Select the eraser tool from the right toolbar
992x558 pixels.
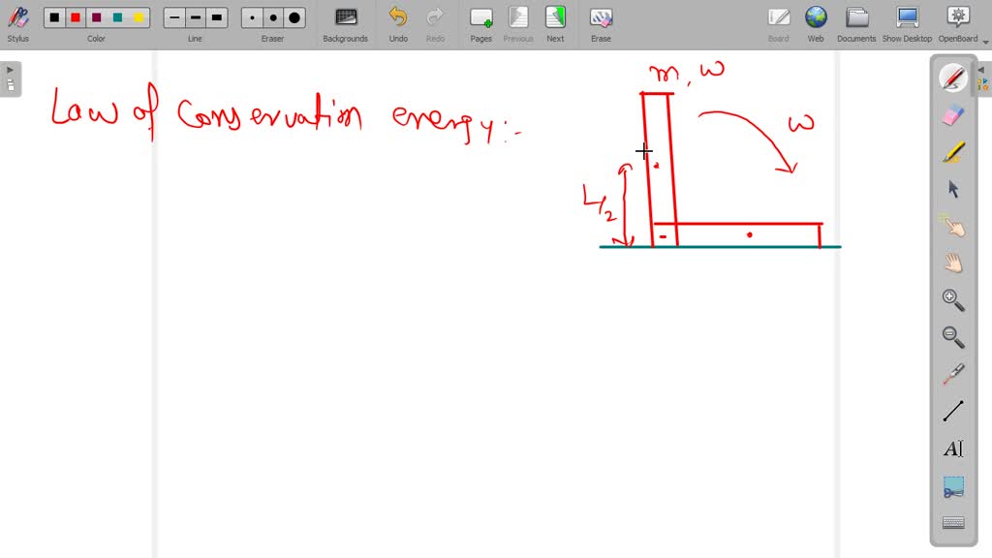pos(951,114)
